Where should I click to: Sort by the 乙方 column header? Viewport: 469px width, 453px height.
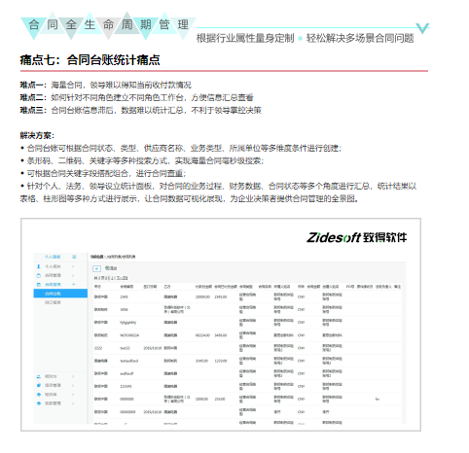pos(167,287)
